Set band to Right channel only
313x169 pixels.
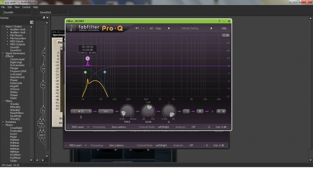point(89,111)
